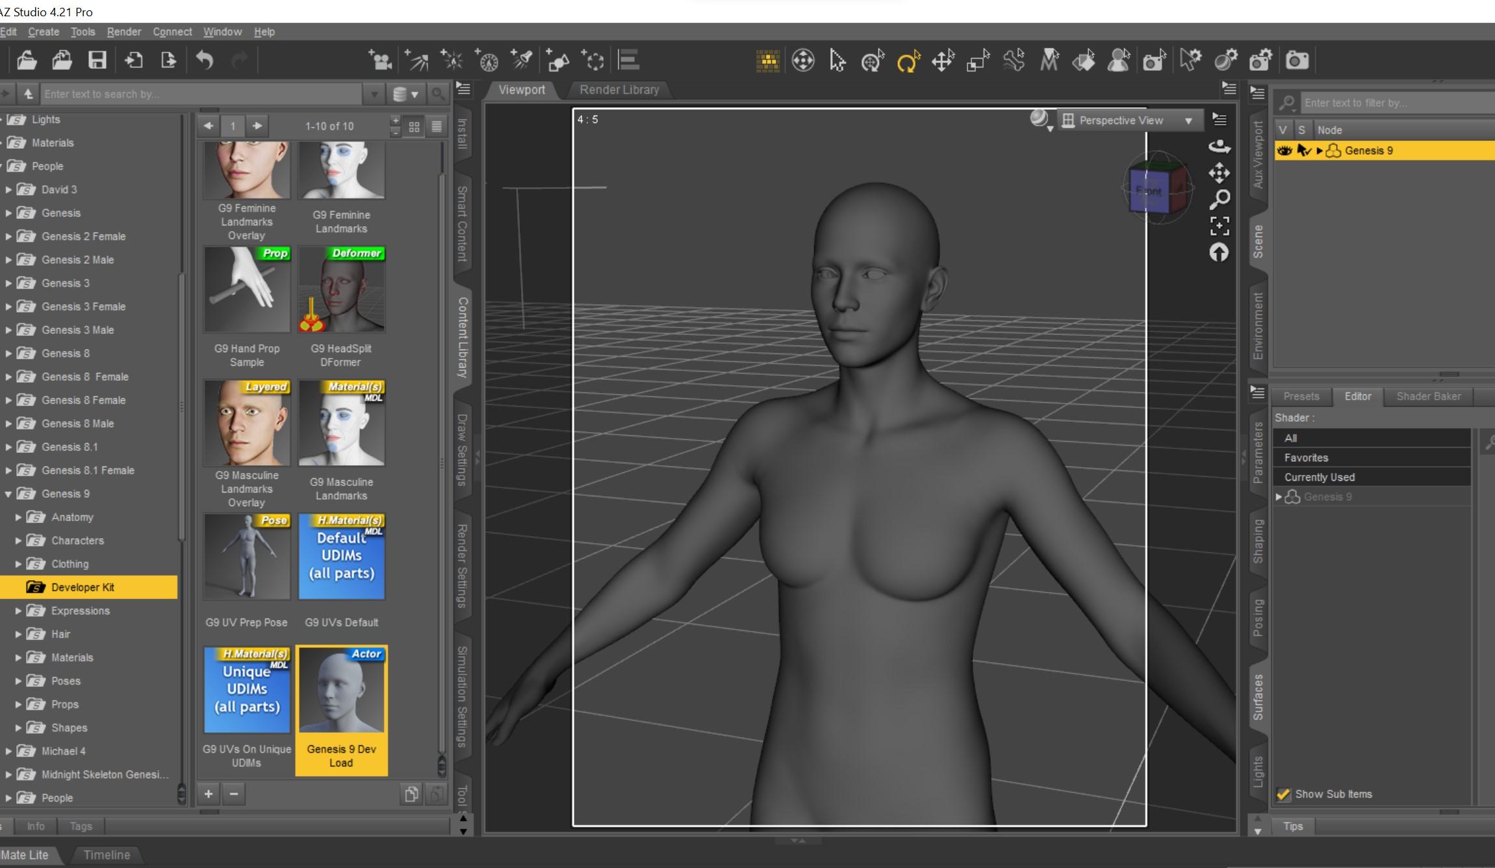Click the Open file folder icon
The image size is (1495, 868).
pyautogui.click(x=27, y=60)
